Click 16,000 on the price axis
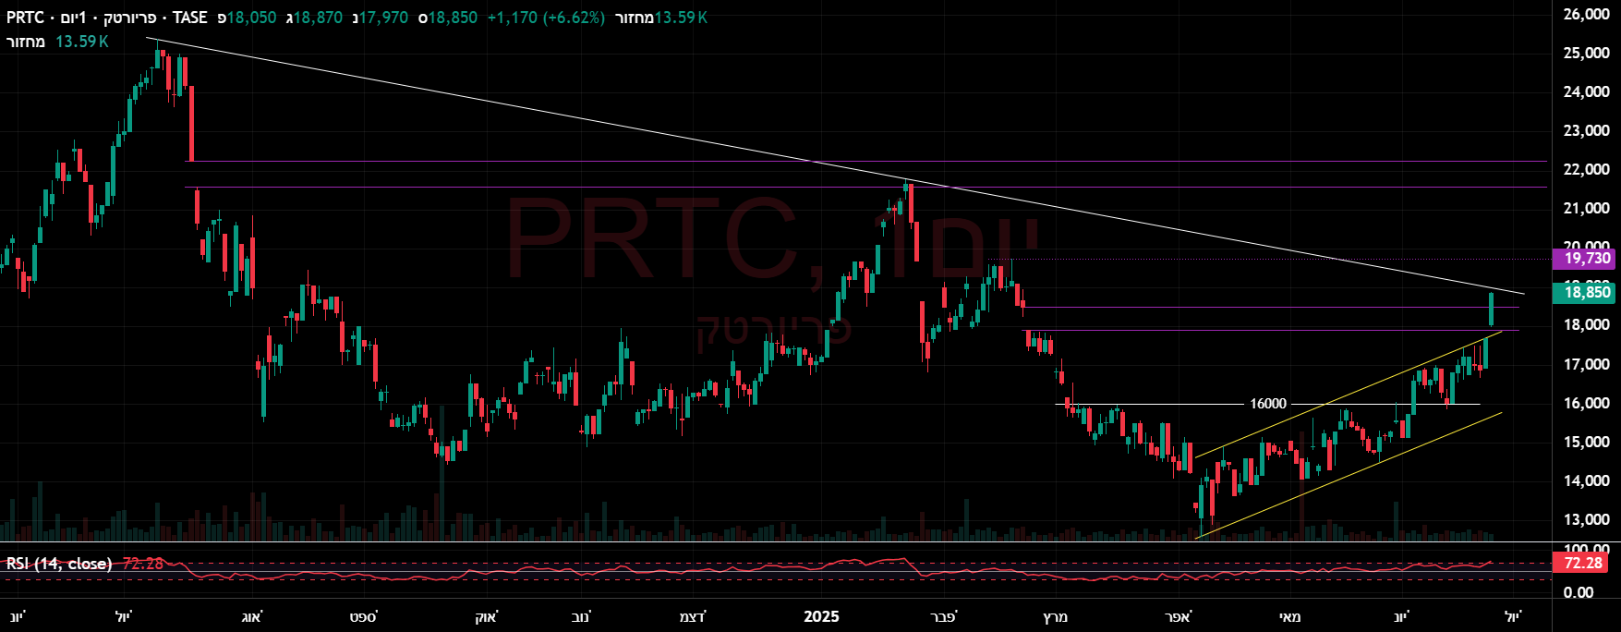The width and height of the screenshot is (1621, 632). (x=1586, y=403)
